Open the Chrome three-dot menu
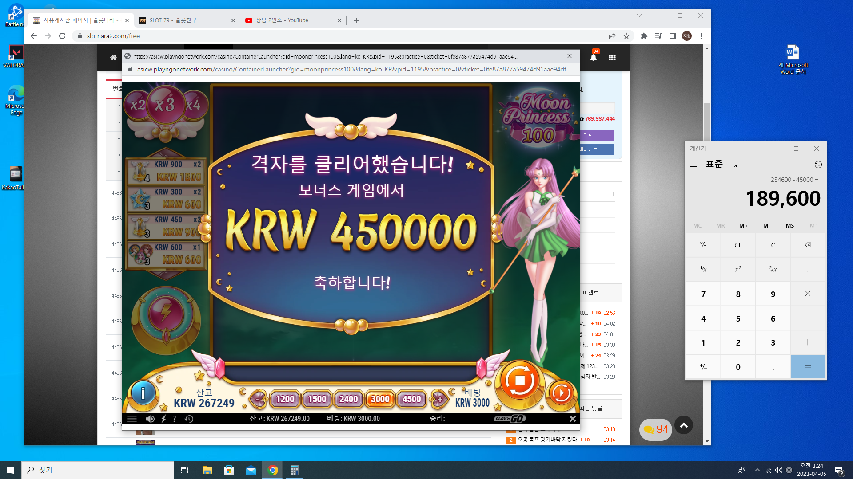The height and width of the screenshot is (479, 853). (701, 36)
